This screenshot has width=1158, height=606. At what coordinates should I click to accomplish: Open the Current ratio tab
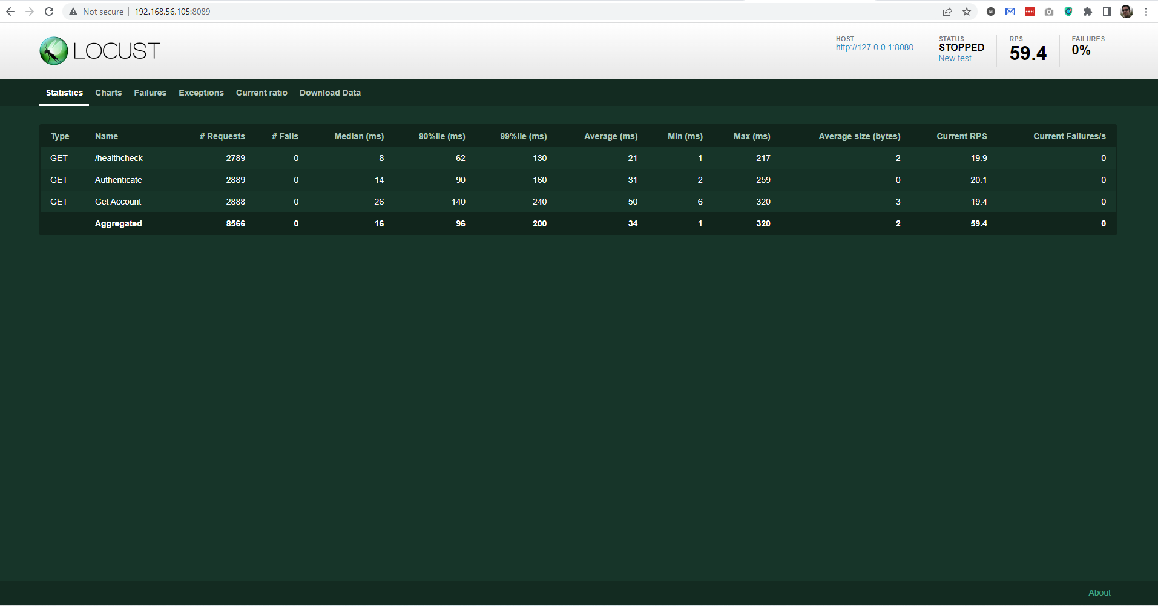coord(262,93)
